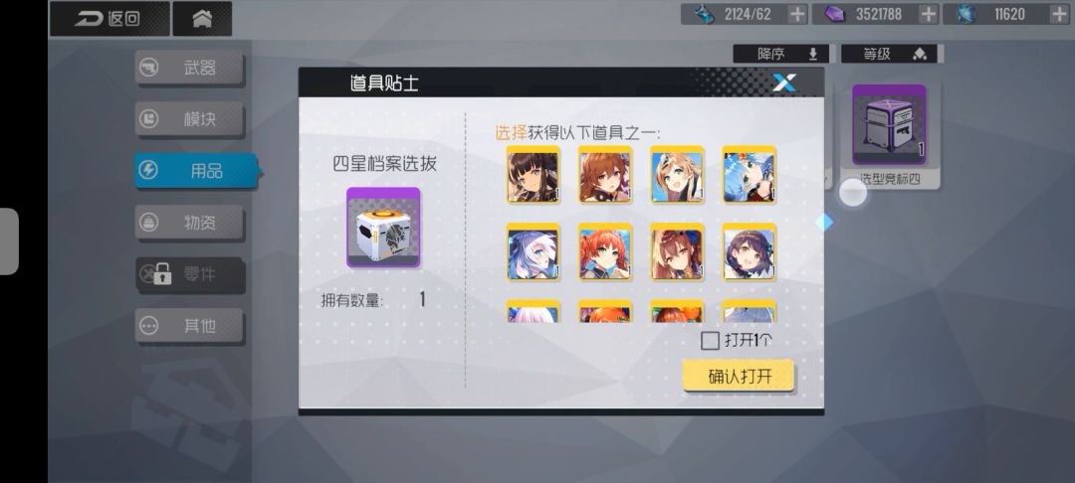Add stamina with the plus beside 2124/62
Image resolution: width=1075 pixels, height=483 pixels.
pos(796,14)
